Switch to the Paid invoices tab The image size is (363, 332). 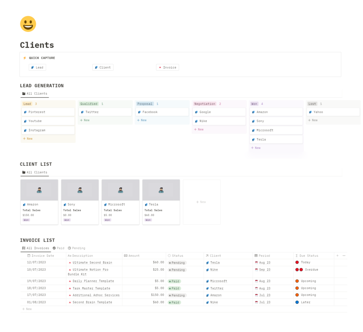click(59, 248)
